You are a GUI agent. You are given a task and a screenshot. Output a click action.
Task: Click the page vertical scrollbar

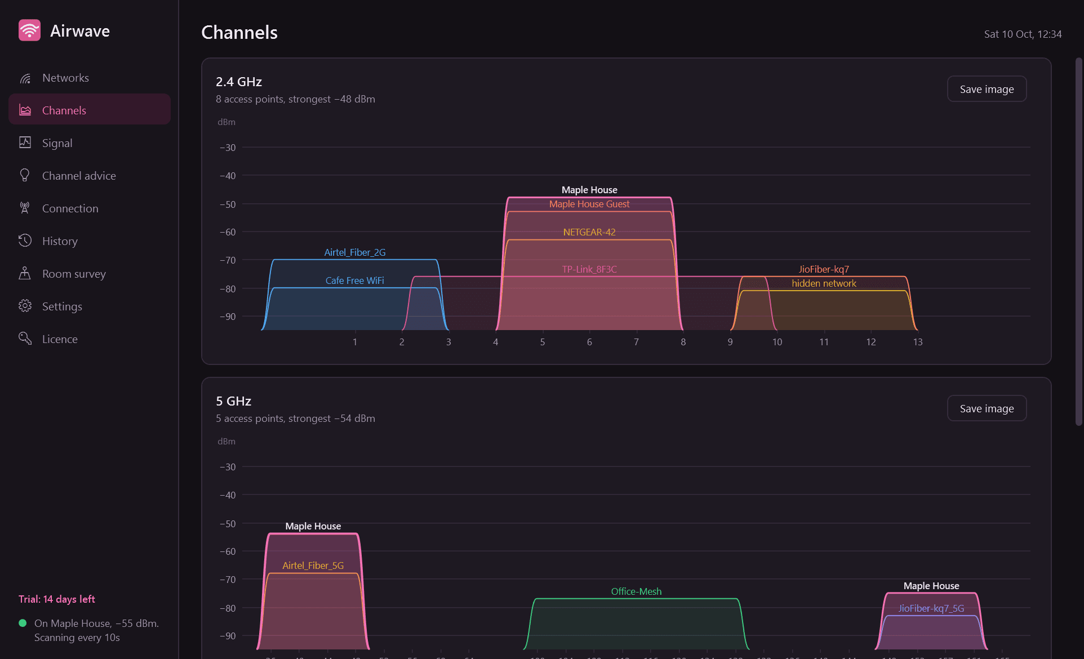point(1078,242)
